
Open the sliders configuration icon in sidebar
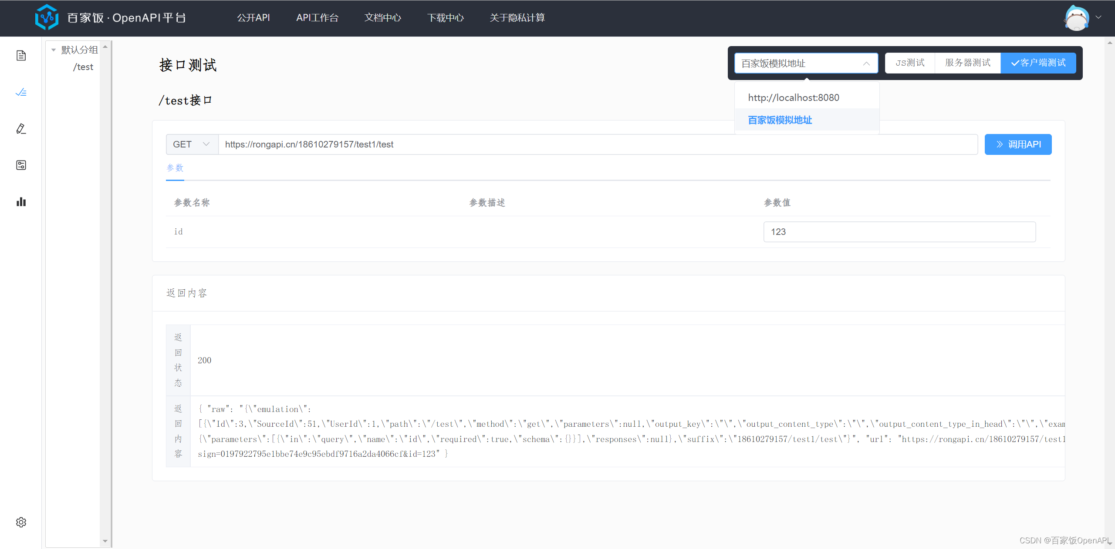21,165
